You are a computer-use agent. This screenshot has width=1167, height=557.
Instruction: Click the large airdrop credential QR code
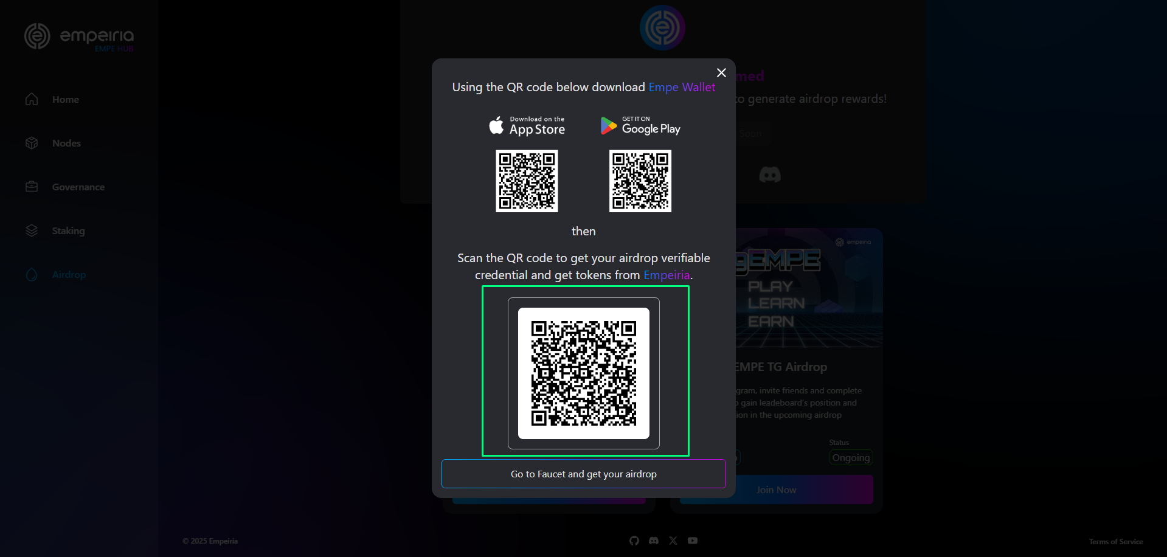(584, 373)
